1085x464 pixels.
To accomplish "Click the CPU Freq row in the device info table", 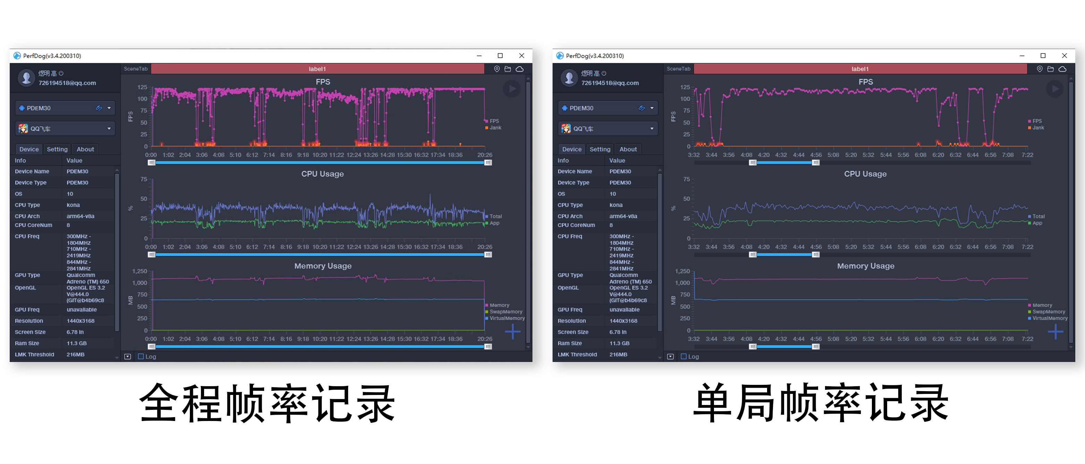I will pos(27,236).
